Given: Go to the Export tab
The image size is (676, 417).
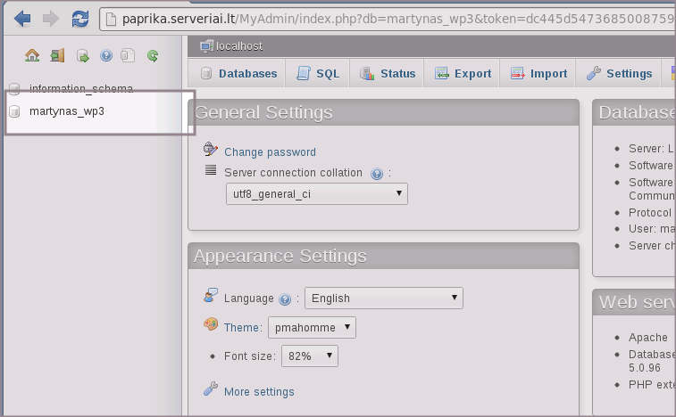Looking at the screenshot, I should pyautogui.click(x=463, y=74).
